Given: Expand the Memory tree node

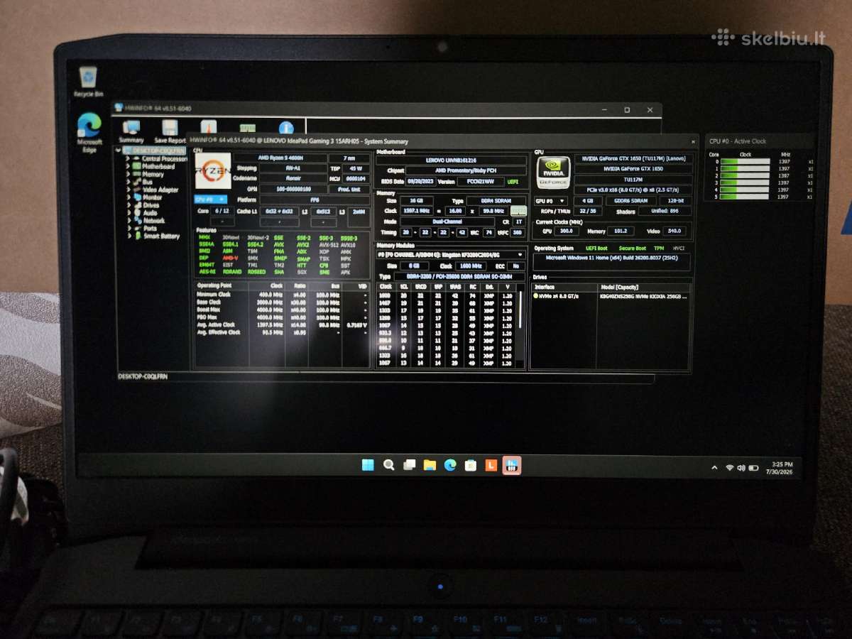Looking at the screenshot, I should pos(129,174).
